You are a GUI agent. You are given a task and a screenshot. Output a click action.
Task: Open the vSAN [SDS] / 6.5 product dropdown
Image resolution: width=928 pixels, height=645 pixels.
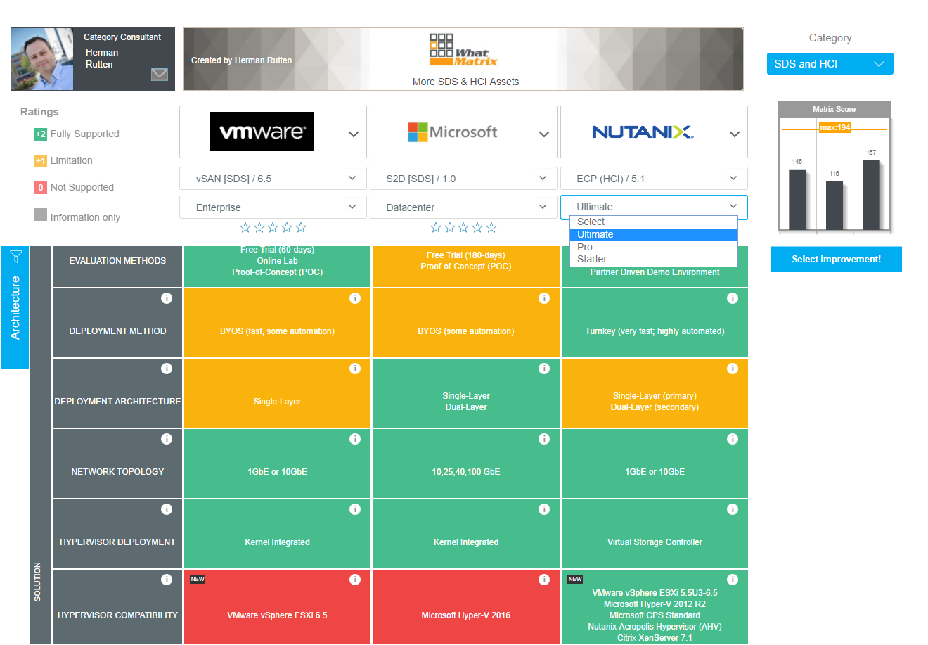tap(273, 179)
